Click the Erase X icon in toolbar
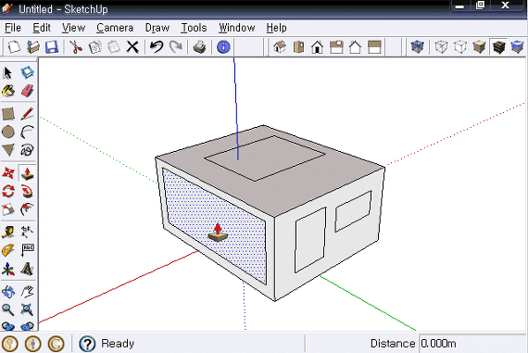The height and width of the screenshot is (353, 528). pos(132,47)
